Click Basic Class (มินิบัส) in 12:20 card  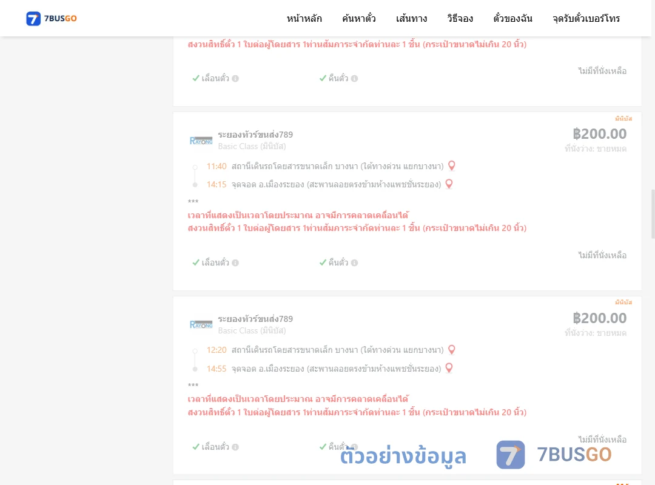pyautogui.click(x=252, y=330)
